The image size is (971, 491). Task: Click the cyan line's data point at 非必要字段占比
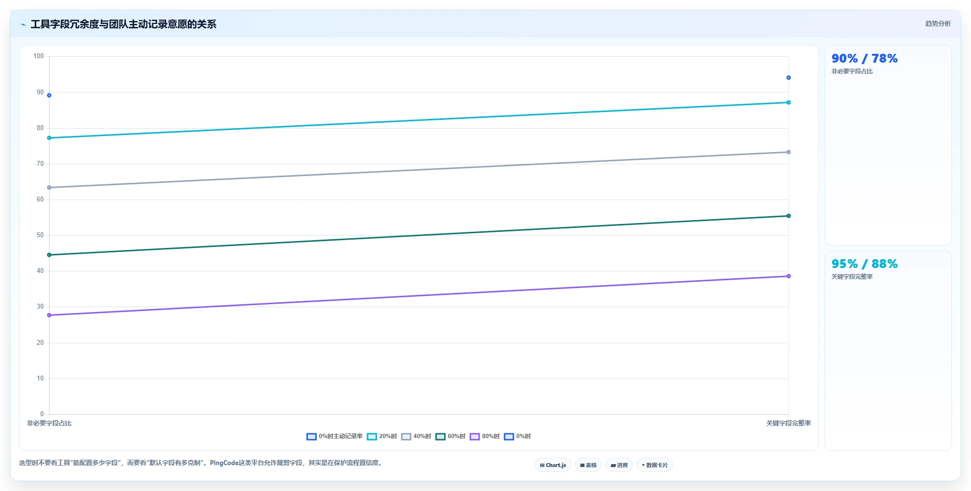[49, 138]
